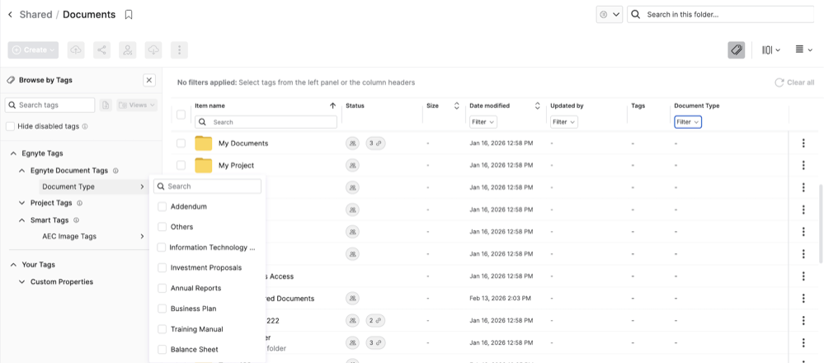Check the Others tag
This screenshot has height=363, width=824.
coord(162,227)
